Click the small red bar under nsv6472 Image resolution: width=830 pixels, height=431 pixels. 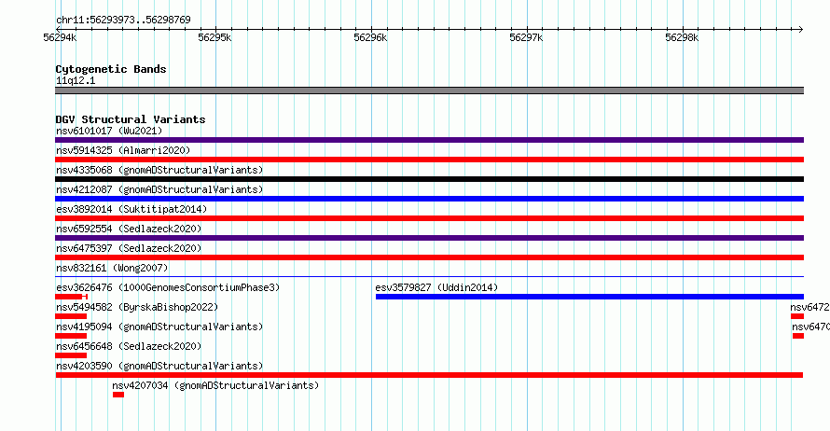[797, 316]
